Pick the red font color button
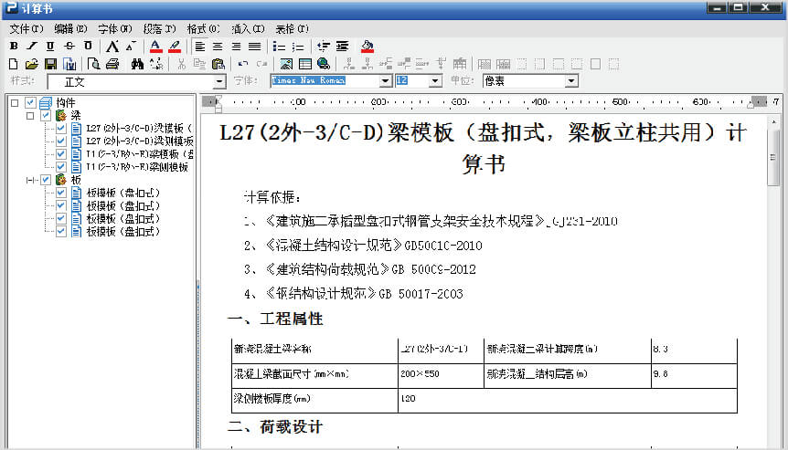This screenshot has height=450, width=788. click(x=155, y=46)
